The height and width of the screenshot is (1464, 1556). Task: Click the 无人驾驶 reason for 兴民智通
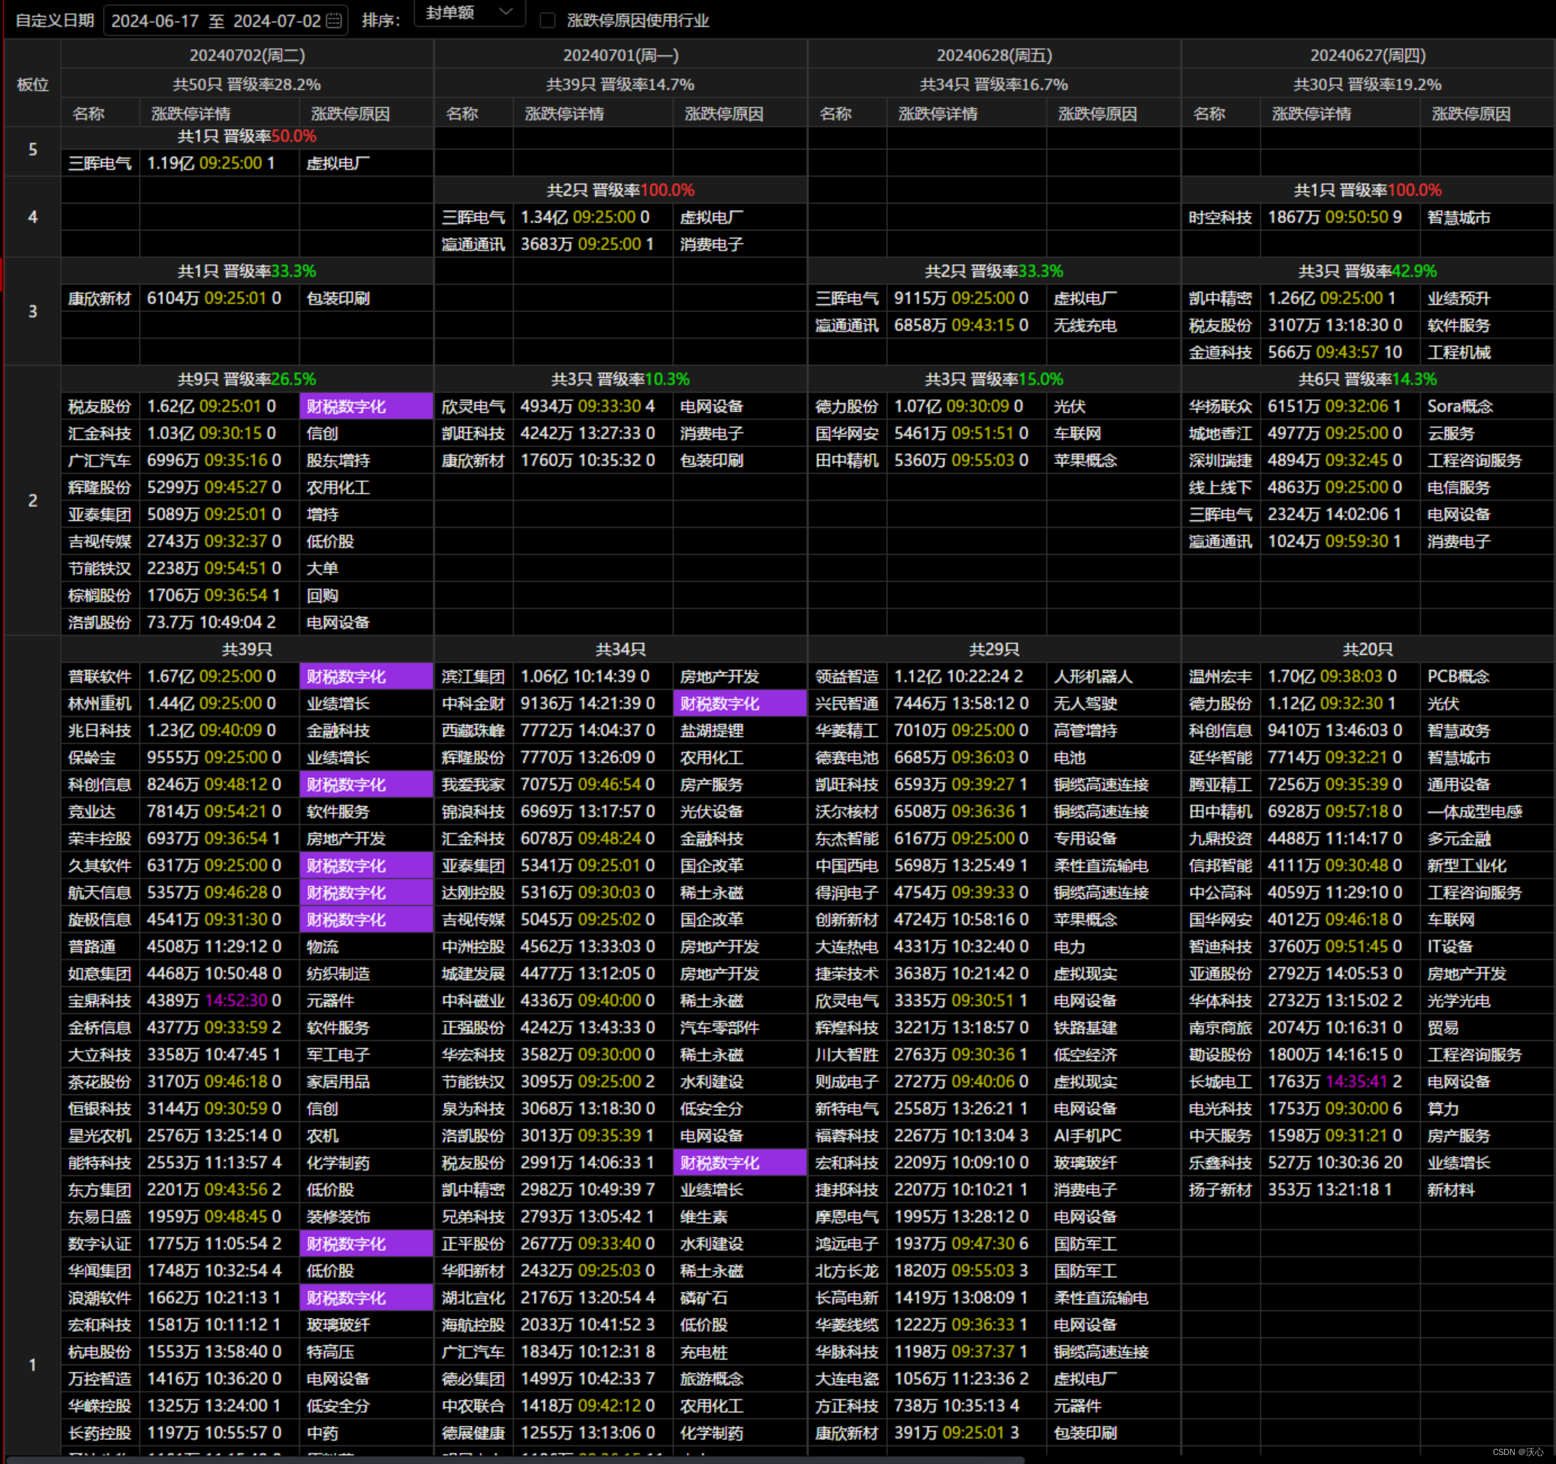[1085, 704]
